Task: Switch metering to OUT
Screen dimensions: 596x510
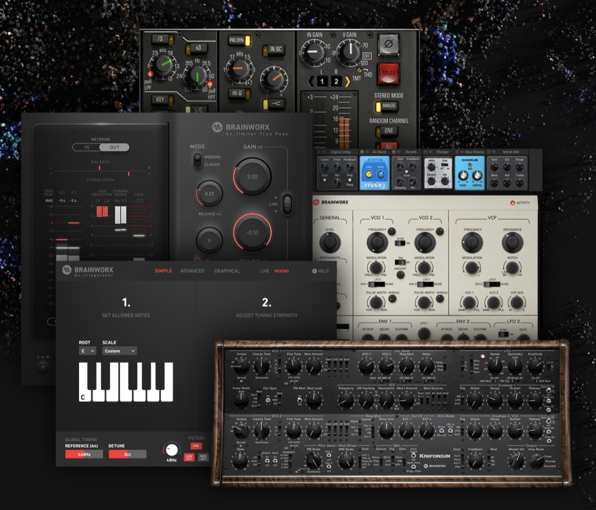Action: click(x=114, y=147)
